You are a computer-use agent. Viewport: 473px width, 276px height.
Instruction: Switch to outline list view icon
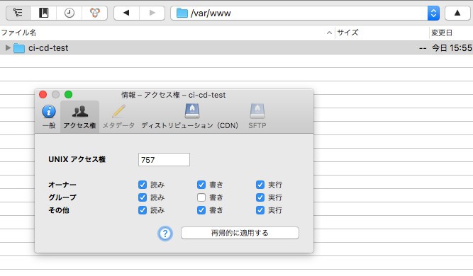coord(18,13)
